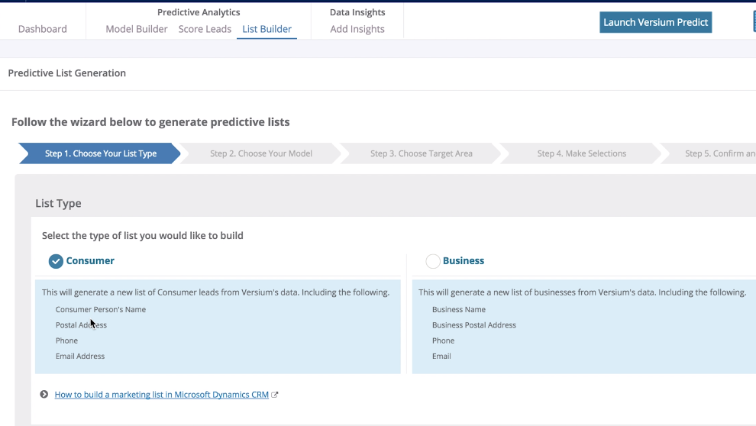Image resolution: width=756 pixels, height=426 pixels.
Task: Click the cut-off blue button beside Launch Versium Predict
Action: pyautogui.click(x=754, y=21)
